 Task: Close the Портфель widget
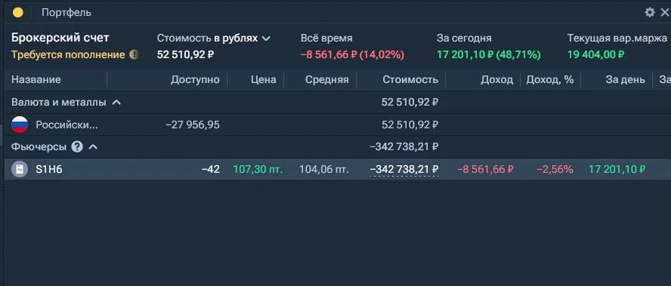point(665,12)
